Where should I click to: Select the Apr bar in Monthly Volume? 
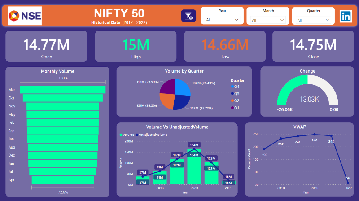click(63, 180)
